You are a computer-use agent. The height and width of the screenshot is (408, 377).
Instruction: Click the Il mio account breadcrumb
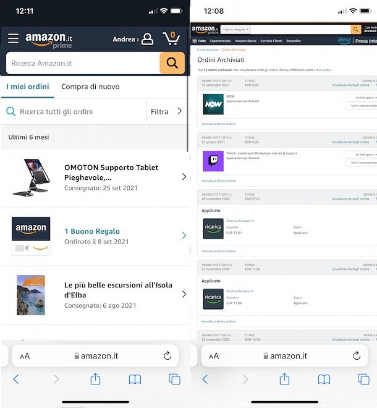(208, 49)
